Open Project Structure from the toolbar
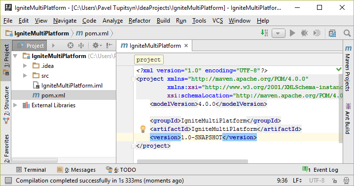The width and height of the screenshot is (354, 186). (x=332, y=33)
